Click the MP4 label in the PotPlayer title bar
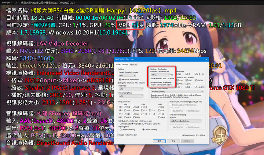The height and width of the screenshot is (155, 264). pyautogui.click(x=16, y=3)
